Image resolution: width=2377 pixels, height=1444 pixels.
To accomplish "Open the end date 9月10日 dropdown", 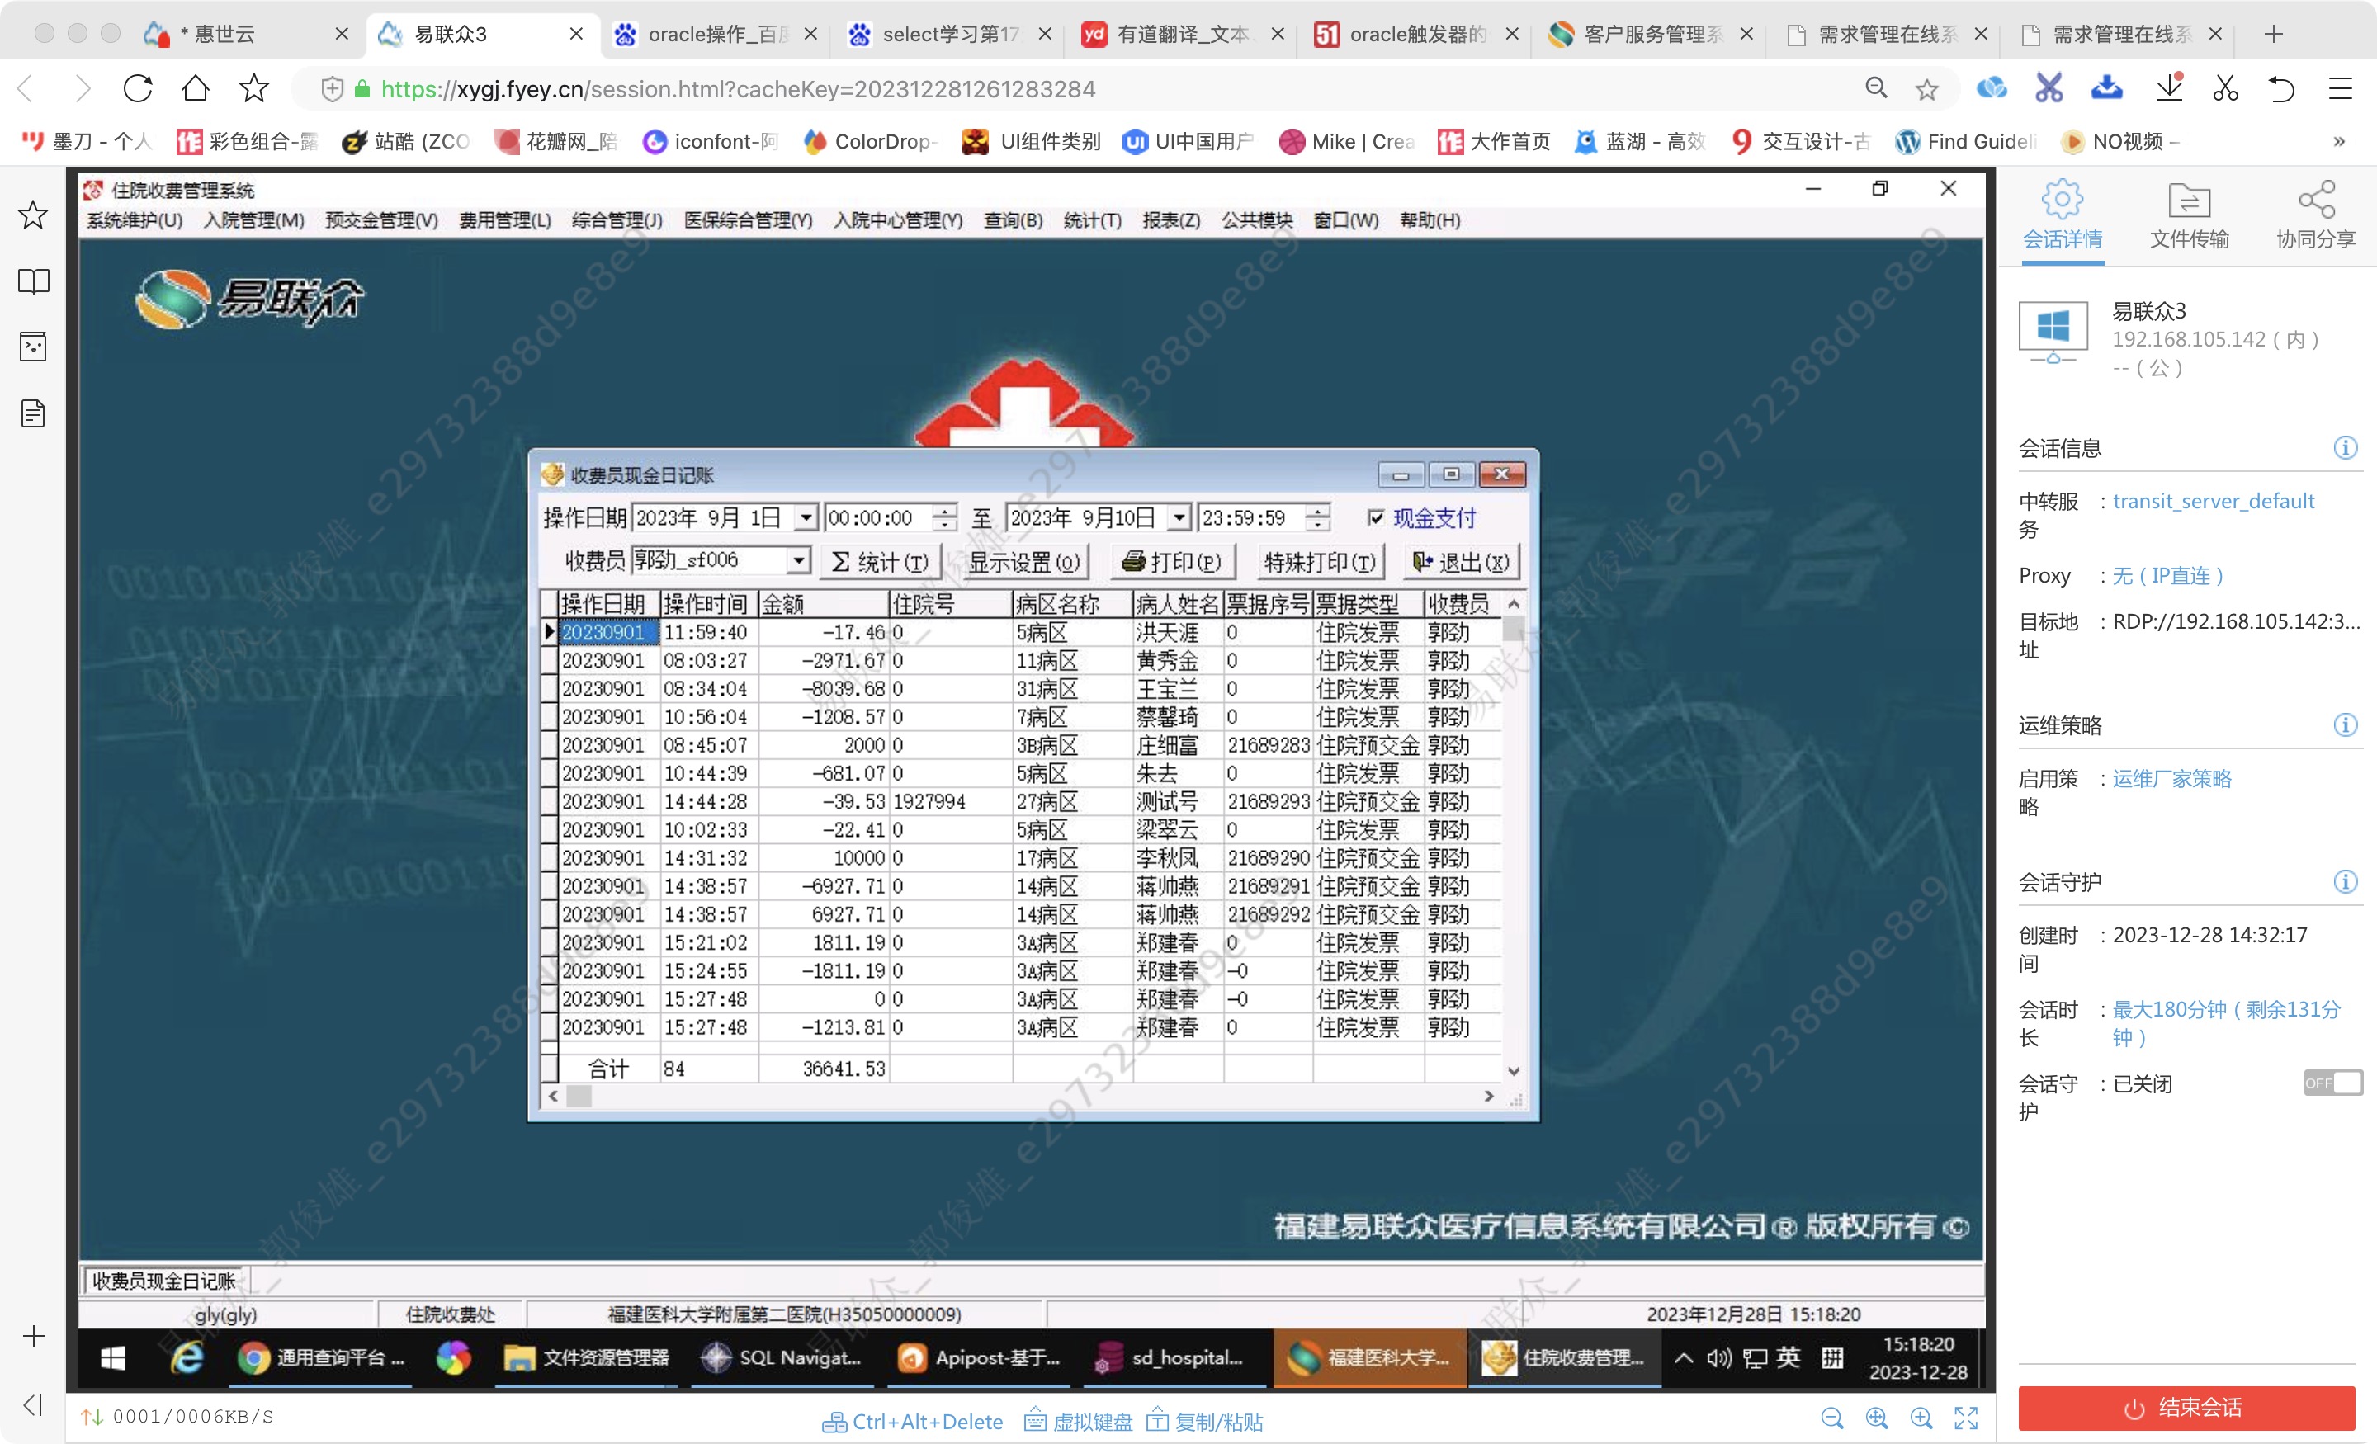I will (x=1179, y=518).
